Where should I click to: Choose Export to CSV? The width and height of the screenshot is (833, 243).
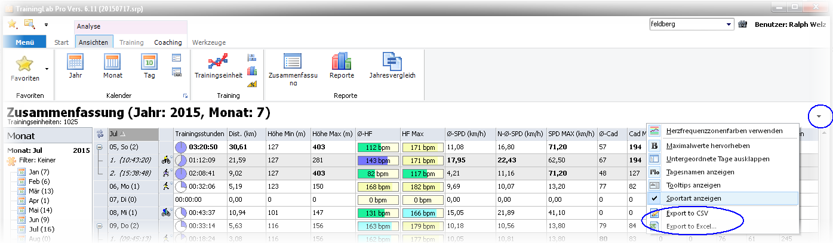pyautogui.click(x=723, y=213)
